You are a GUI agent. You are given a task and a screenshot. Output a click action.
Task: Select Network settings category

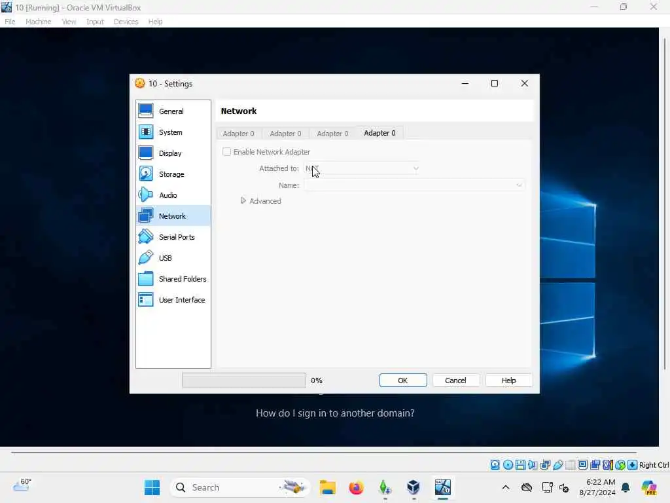tap(173, 216)
